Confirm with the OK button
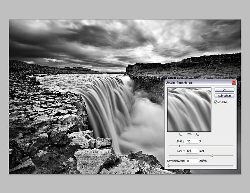Image resolution: width=250 pixels, height=193 pixels. click(x=224, y=90)
